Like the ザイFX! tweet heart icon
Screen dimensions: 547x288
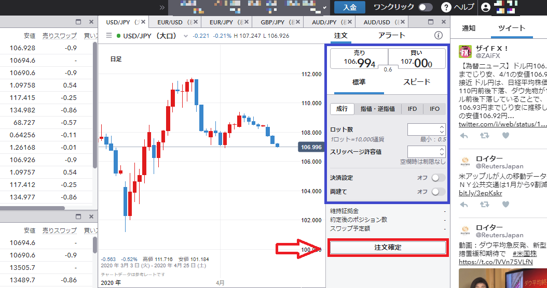click(x=505, y=136)
